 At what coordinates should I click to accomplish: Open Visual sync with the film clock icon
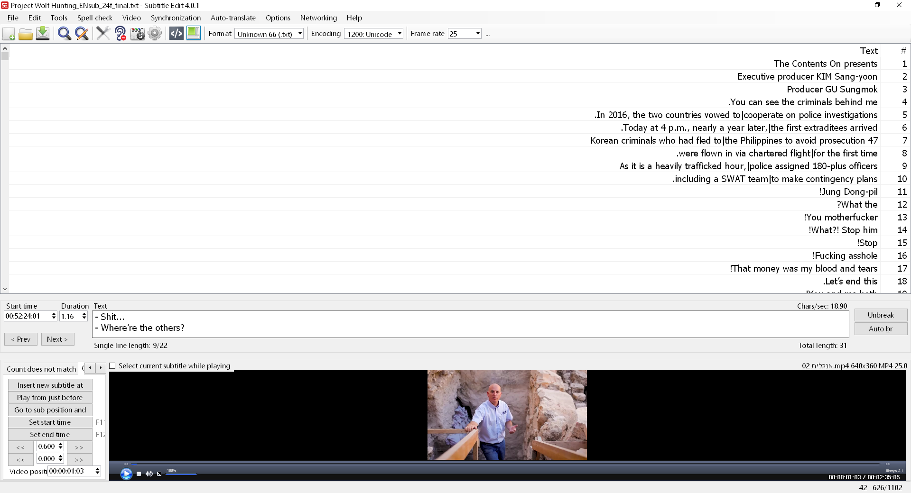[x=138, y=33]
